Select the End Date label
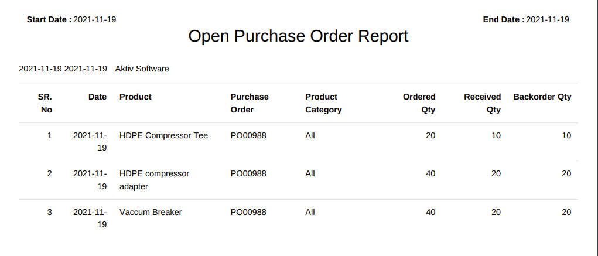Image resolution: width=598 pixels, height=256 pixels. [x=504, y=19]
